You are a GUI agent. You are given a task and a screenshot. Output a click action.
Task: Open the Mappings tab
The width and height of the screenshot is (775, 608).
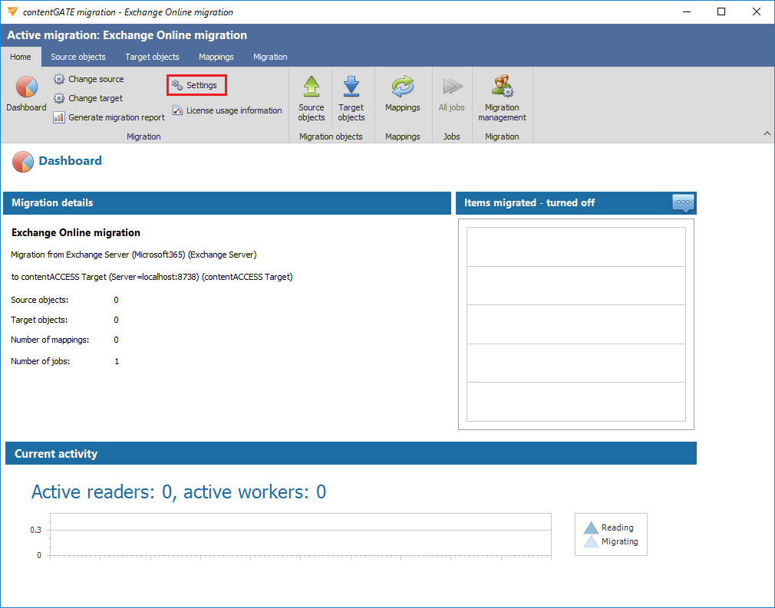(x=216, y=57)
